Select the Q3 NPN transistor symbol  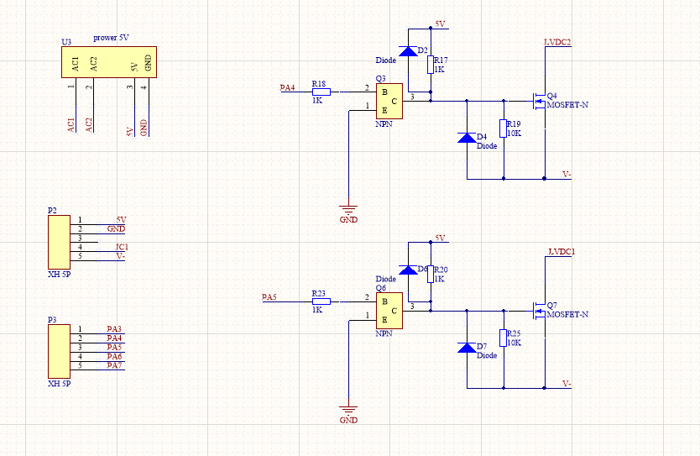[389, 102]
